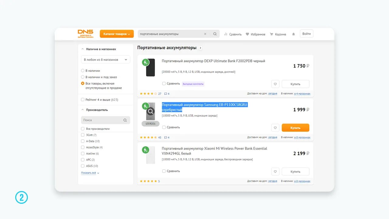389x219 pixels.
Task: Open DEXP product thumbnail image
Action: coord(150,68)
